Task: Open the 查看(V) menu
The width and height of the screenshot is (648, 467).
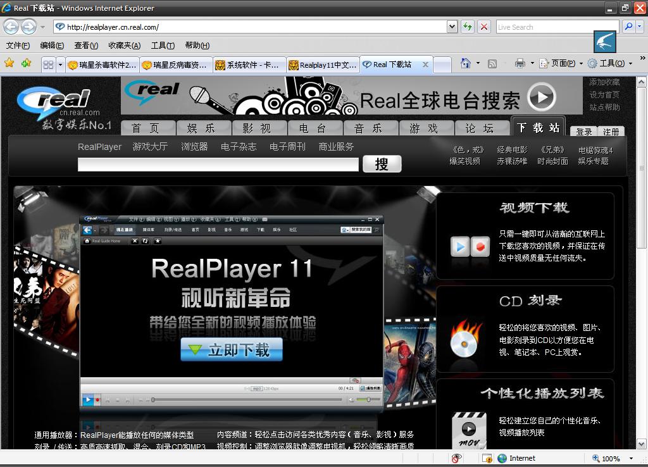Action: [x=86, y=46]
